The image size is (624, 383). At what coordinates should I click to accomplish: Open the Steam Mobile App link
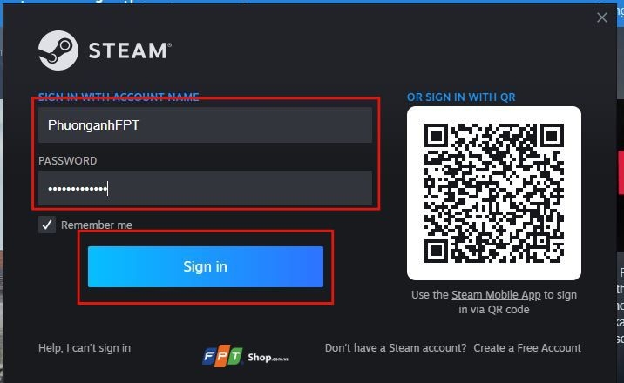496,295
